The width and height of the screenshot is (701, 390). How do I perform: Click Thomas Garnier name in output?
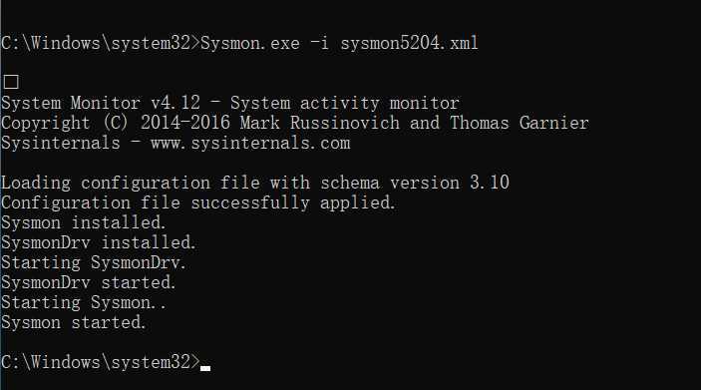[x=520, y=123]
